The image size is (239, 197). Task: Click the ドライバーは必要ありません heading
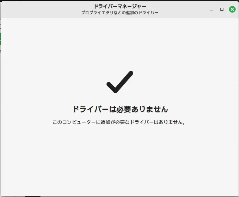pos(119,109)
